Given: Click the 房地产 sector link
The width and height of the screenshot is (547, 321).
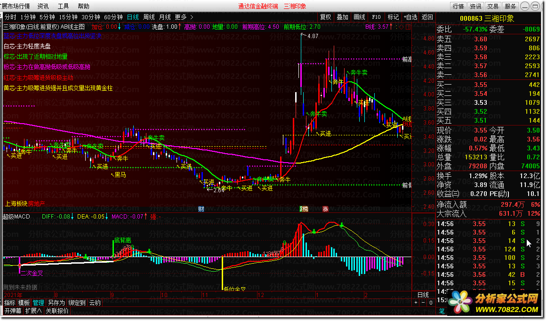Looking at the screenshot, I should (x=37, y=204).
